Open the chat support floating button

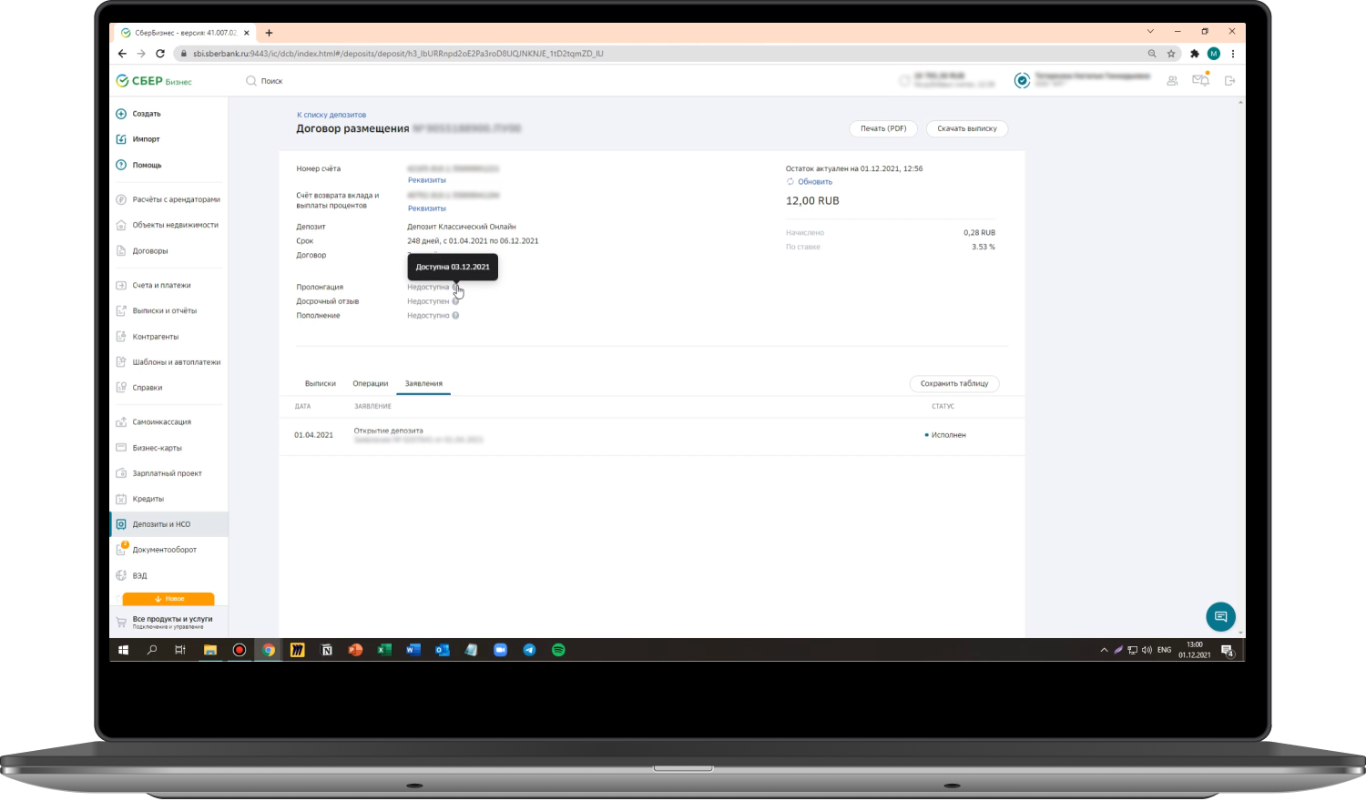pos(1220,616)
